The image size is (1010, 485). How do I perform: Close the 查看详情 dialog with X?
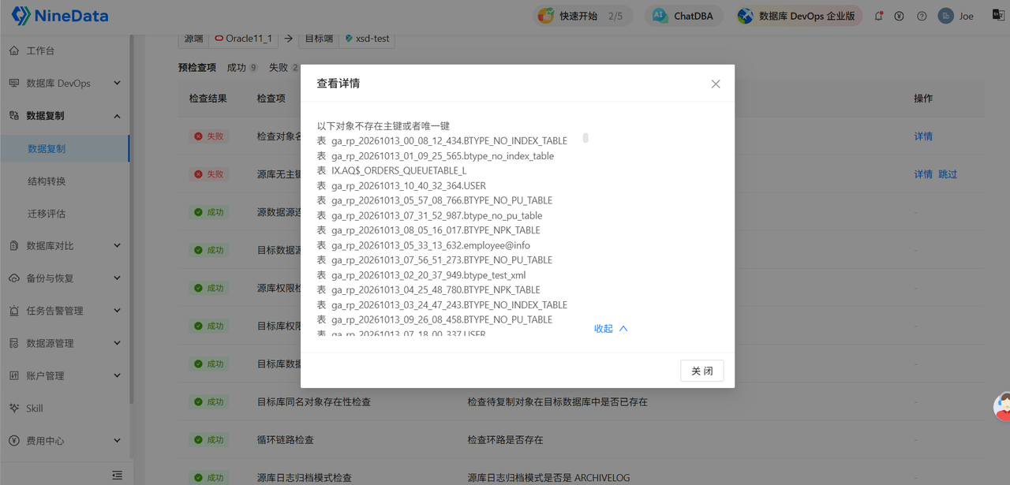point(716,84)
